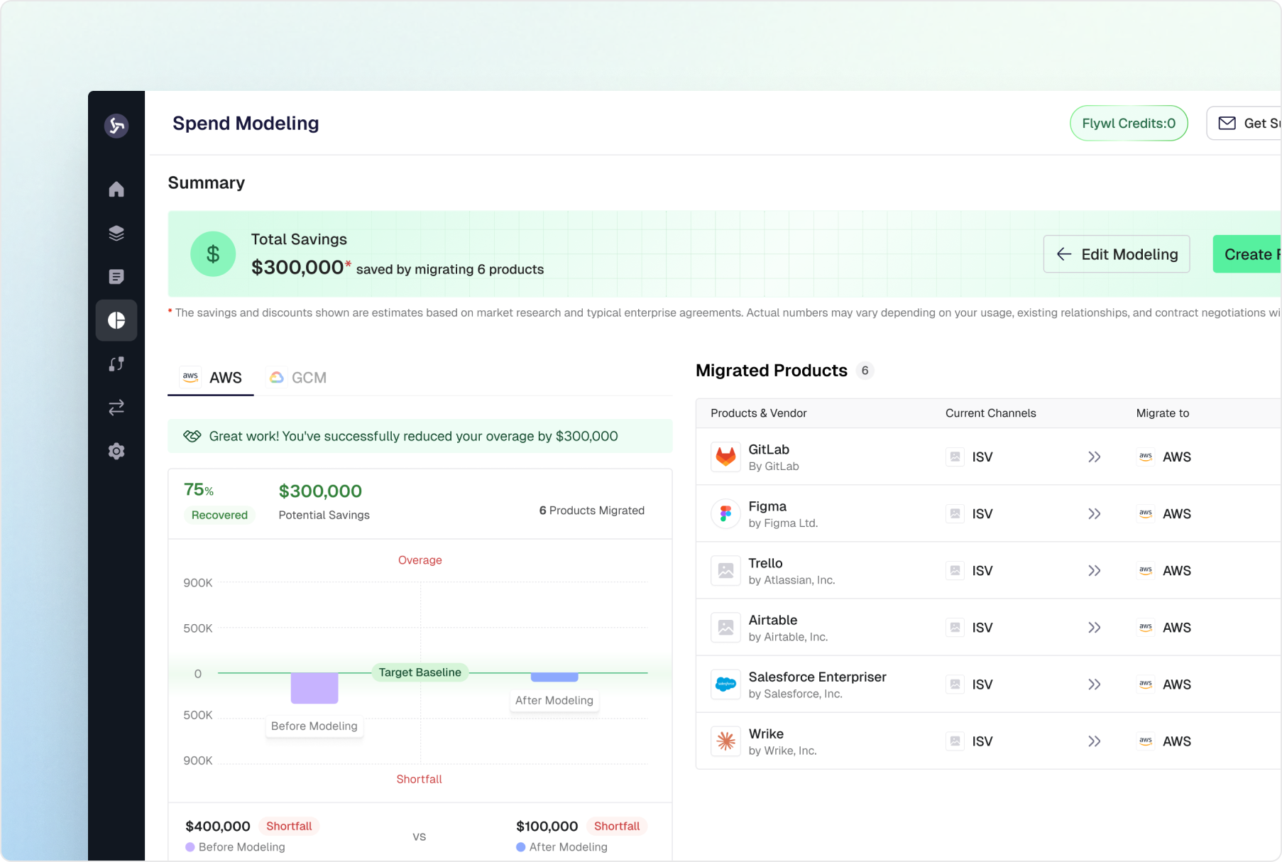Viewport: 1282px width, 862px height.
Task: Click the Edit Modeling button
Action: [x=1117, y=254]
